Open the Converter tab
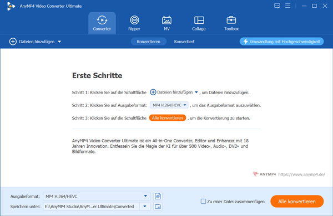 [x=102, y=23]
